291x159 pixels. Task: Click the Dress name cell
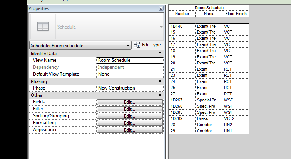(x=209, y=118)
